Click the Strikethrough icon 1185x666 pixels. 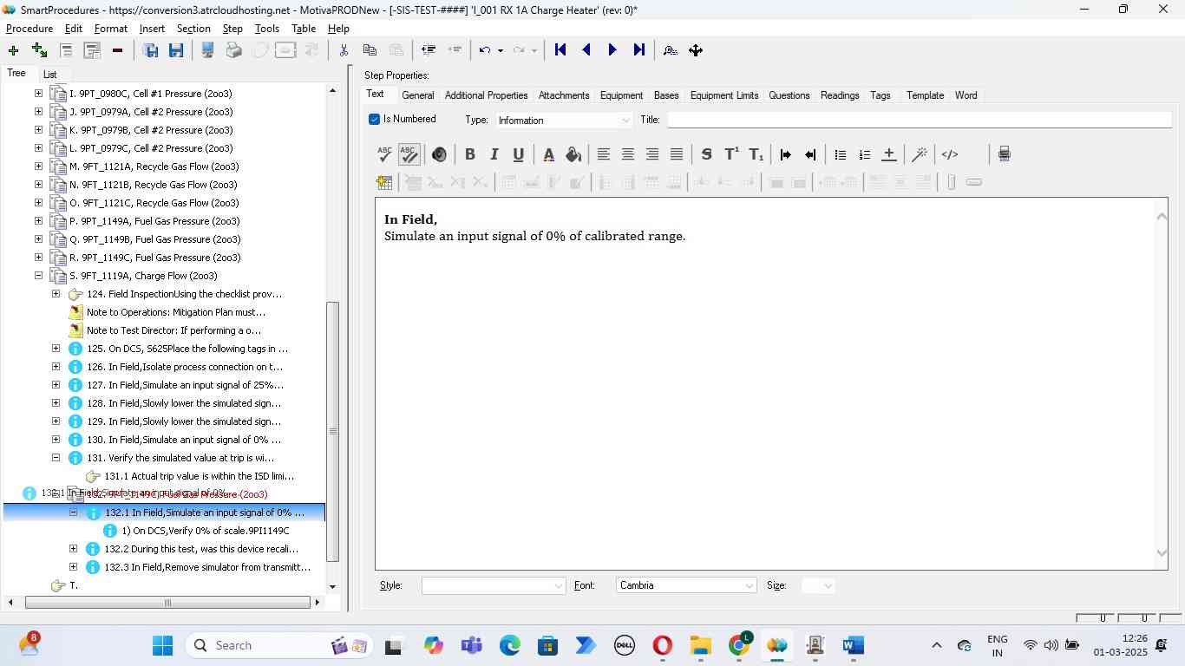click(x=706, y=154)
